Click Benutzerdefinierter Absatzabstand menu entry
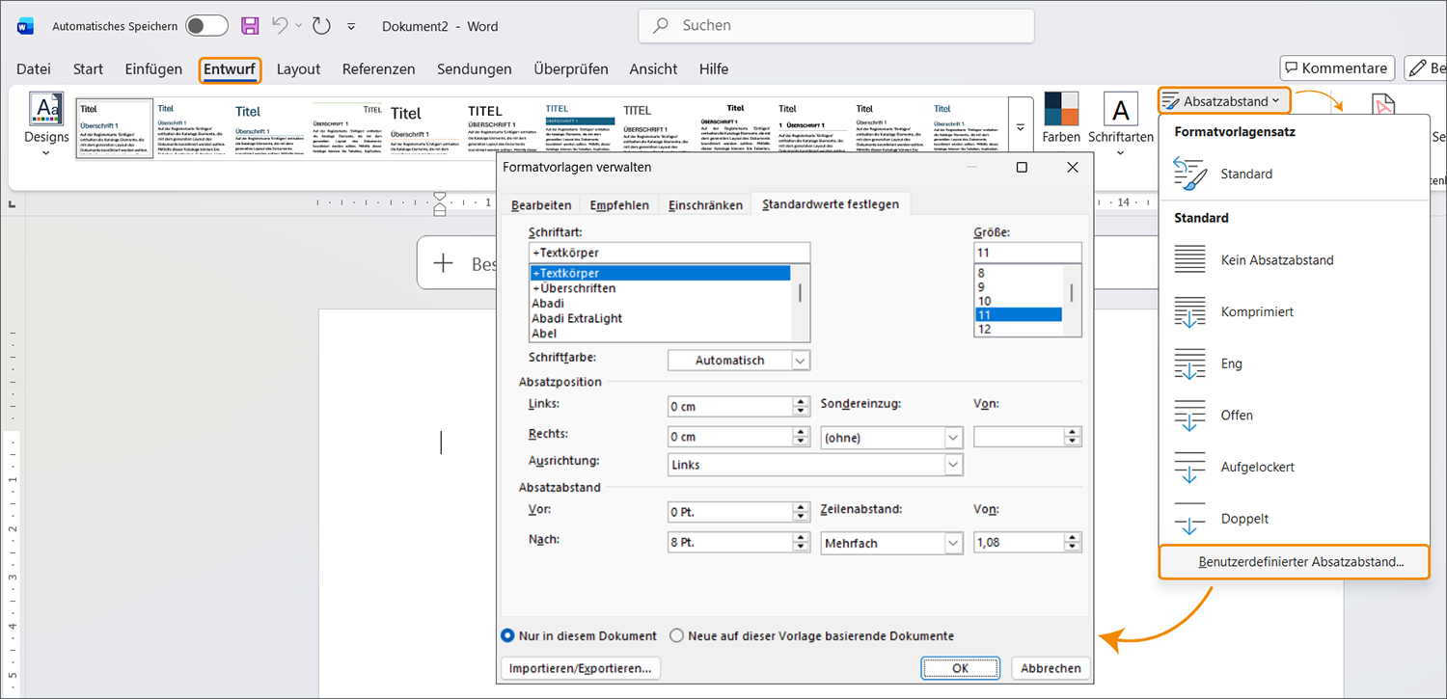The image size is (1447, 699). coord(1294,562)
